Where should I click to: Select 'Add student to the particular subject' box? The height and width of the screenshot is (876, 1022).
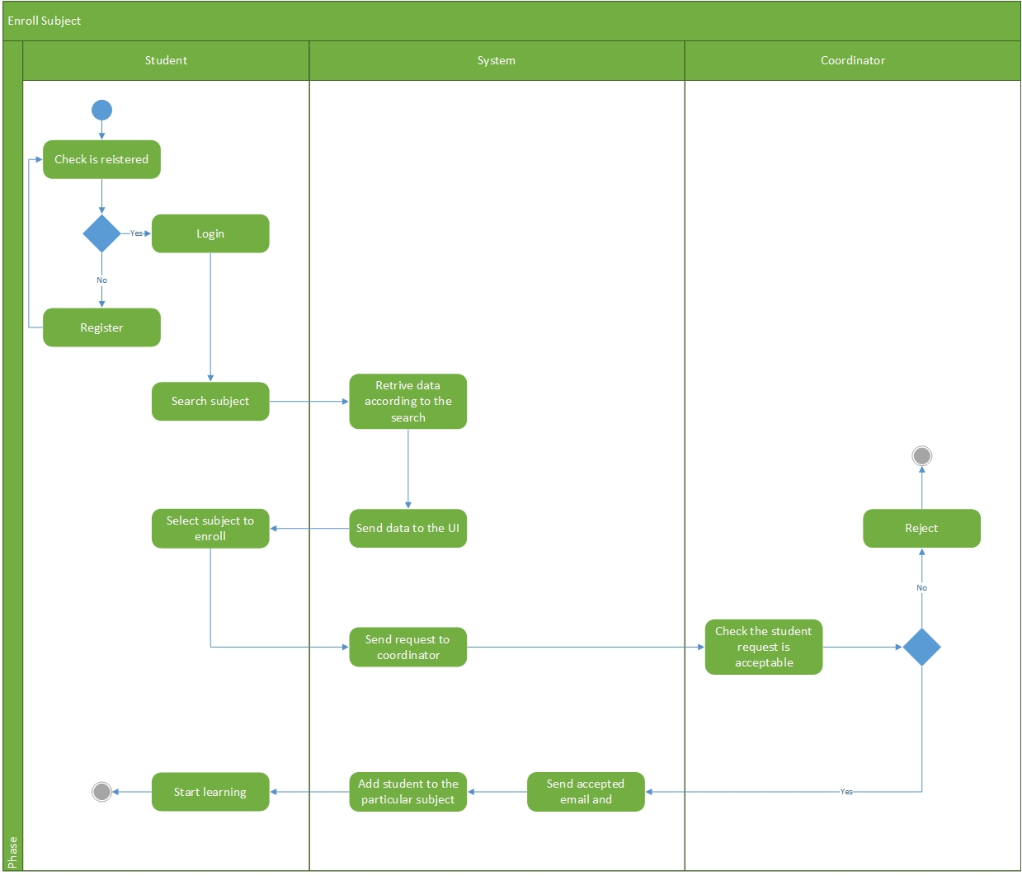[x=408, y=792]
